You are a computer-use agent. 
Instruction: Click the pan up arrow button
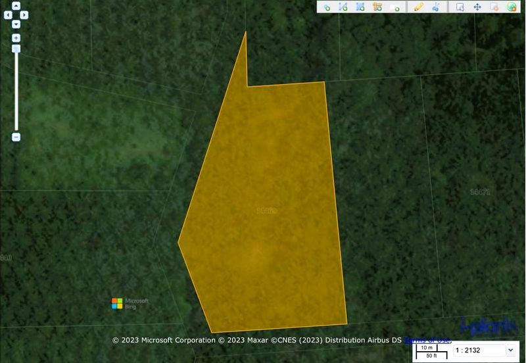pos(16,6)
